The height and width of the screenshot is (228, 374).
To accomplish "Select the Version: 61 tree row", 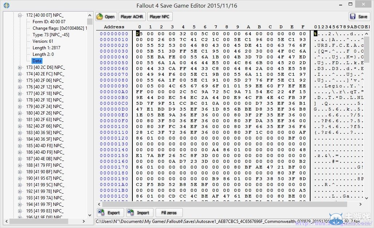I will tap(43, 41).
